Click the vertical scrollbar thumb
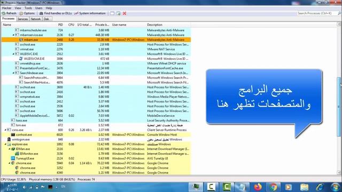Viewport: 342px width, 192px height. (339, 107)
